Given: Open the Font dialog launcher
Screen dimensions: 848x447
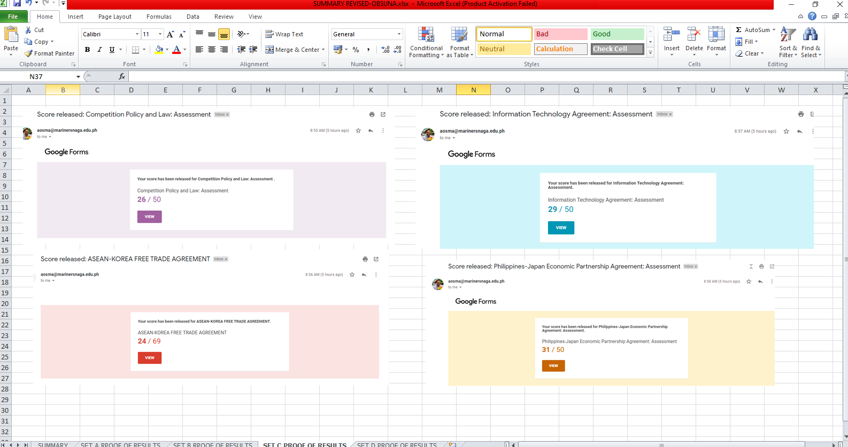Looking at the screenshot, I should click(186, 65).
